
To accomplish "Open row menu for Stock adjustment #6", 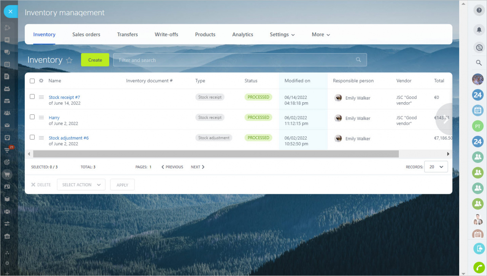I will pyautogui.click(x=41, y=138).
